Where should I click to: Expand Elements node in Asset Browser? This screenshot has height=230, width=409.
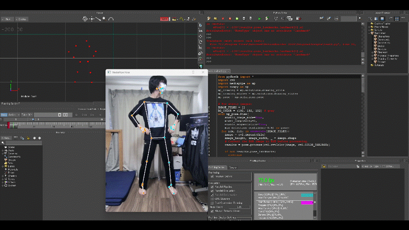coord(373,52)
